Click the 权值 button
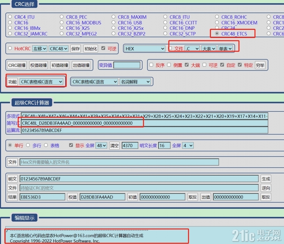Image resolution: width=284 pixels, height=244 pixels. click(x=72, y=197)
